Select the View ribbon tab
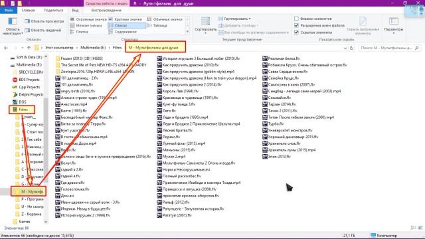 [x=75, y=11]
